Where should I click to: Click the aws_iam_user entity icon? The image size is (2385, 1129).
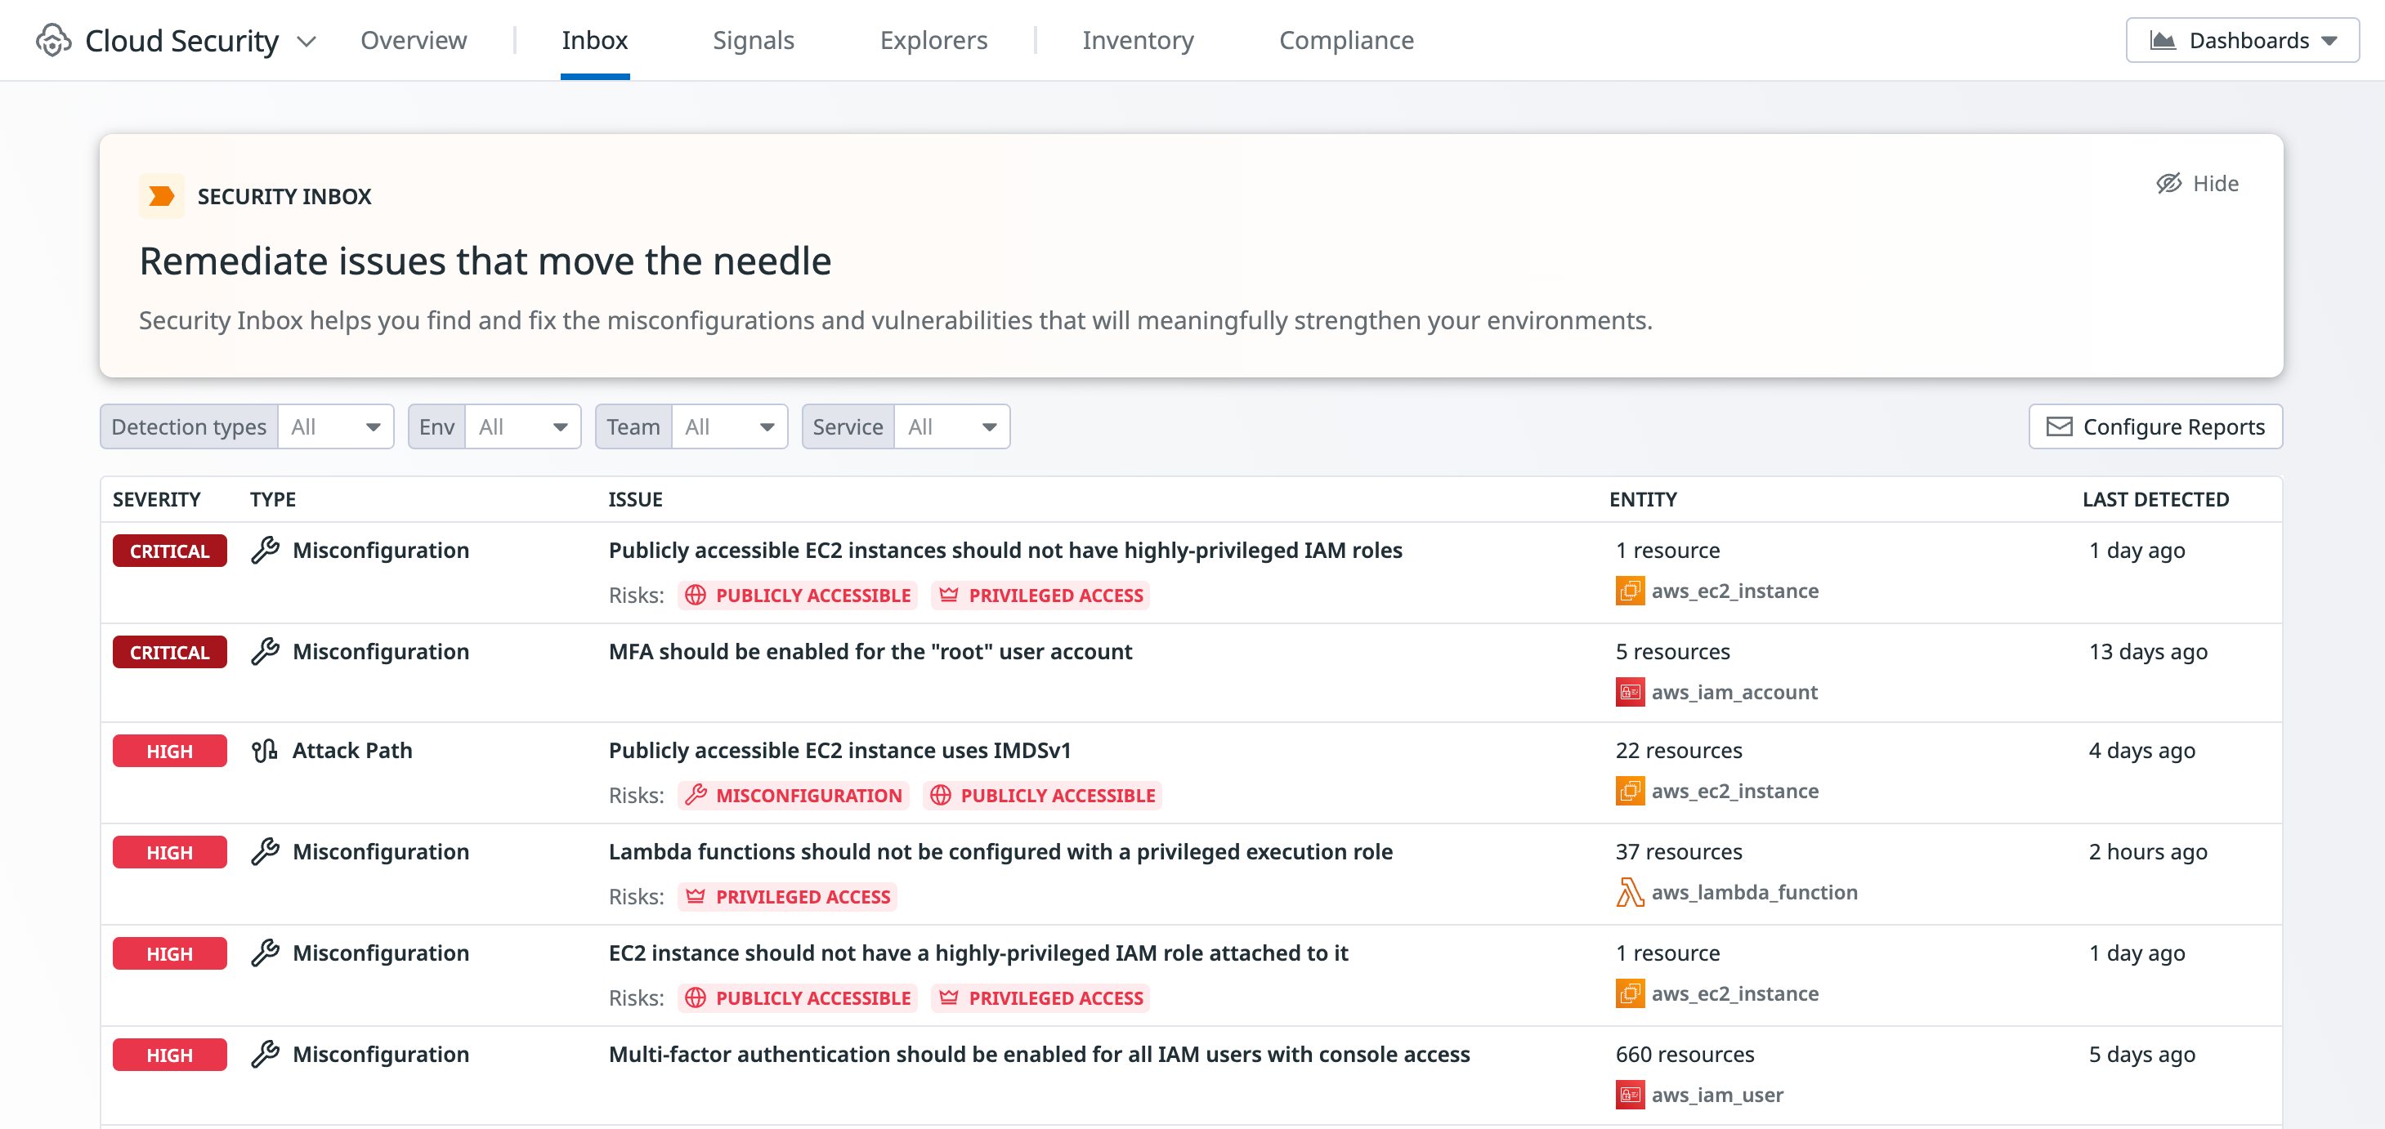[x=1629, y=1095]
